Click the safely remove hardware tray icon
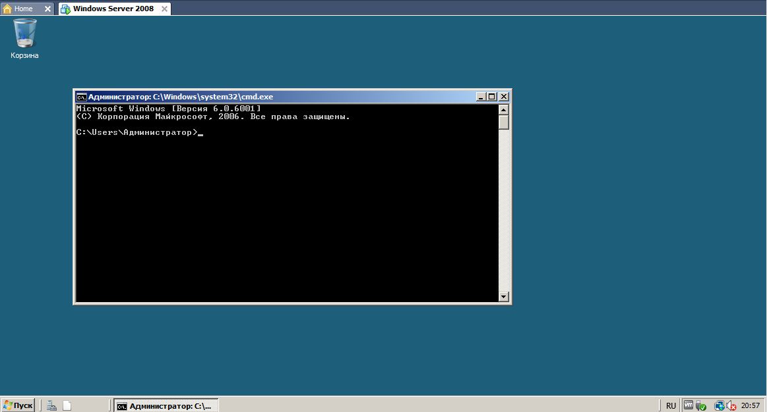 click(701, 405)
